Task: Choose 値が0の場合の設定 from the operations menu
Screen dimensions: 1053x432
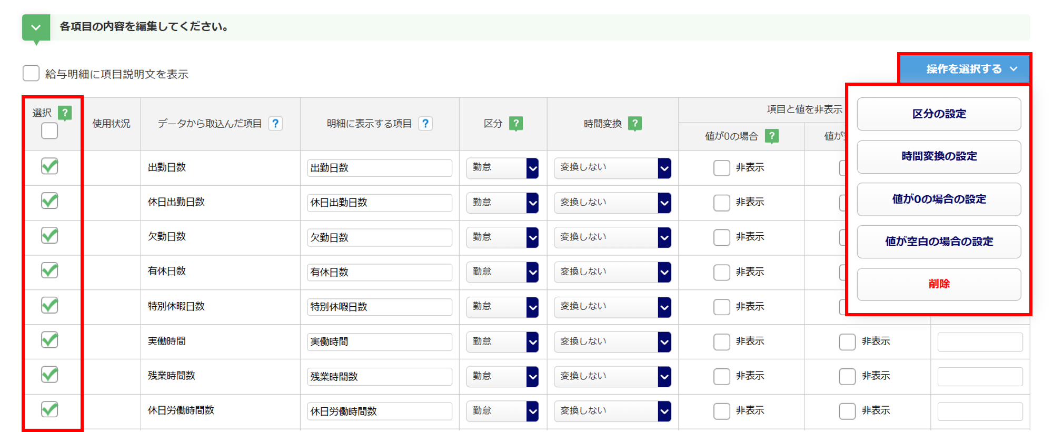Action: tap(939, 199)
